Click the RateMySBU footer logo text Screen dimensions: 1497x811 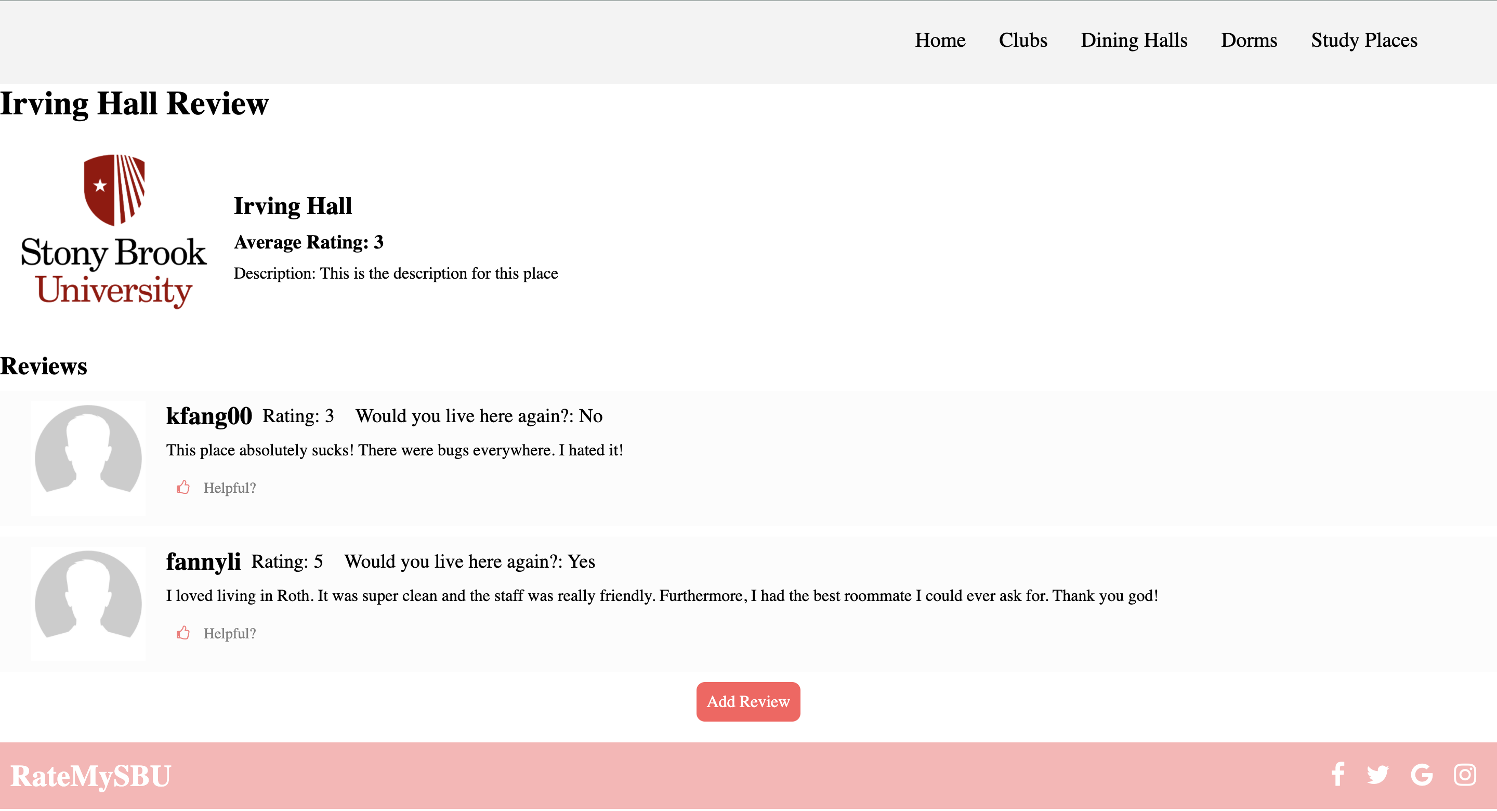(x=90, y=776)
